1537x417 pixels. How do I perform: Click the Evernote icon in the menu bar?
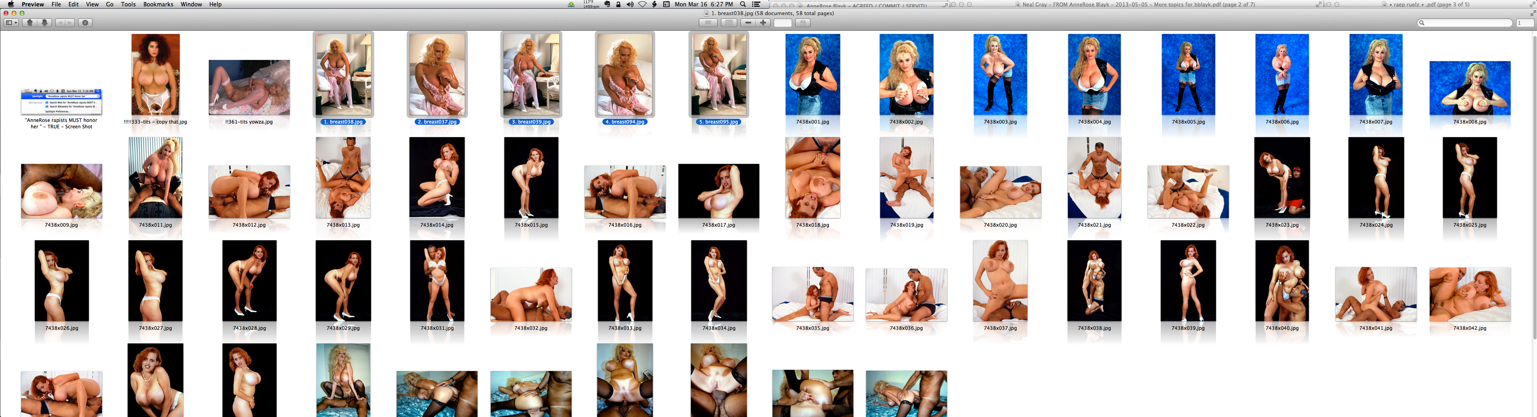tap(608, 4)
